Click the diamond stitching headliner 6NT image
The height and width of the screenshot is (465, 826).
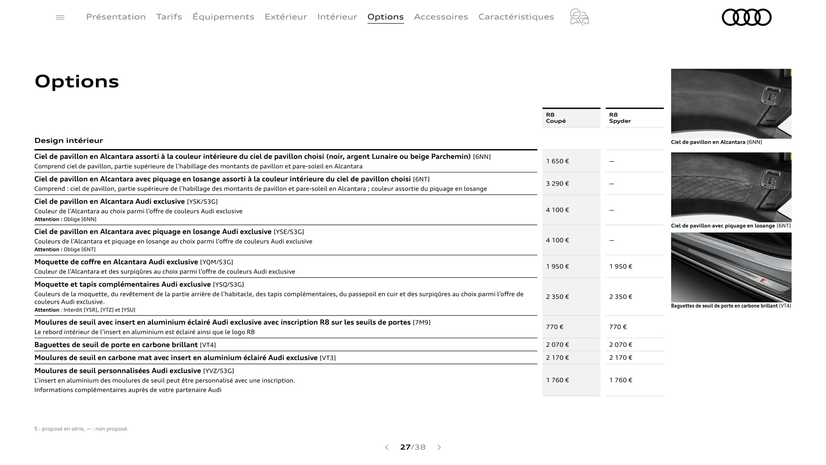coord(731,187)
